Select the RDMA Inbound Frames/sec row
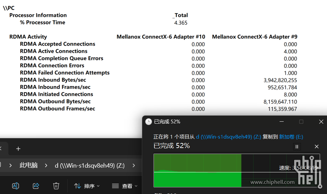Viewport: 327px width, 194px height. coord(55,87)
